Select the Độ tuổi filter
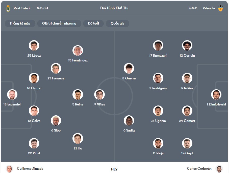The height and width of the screenshot is (173, 229). [93, 24]
